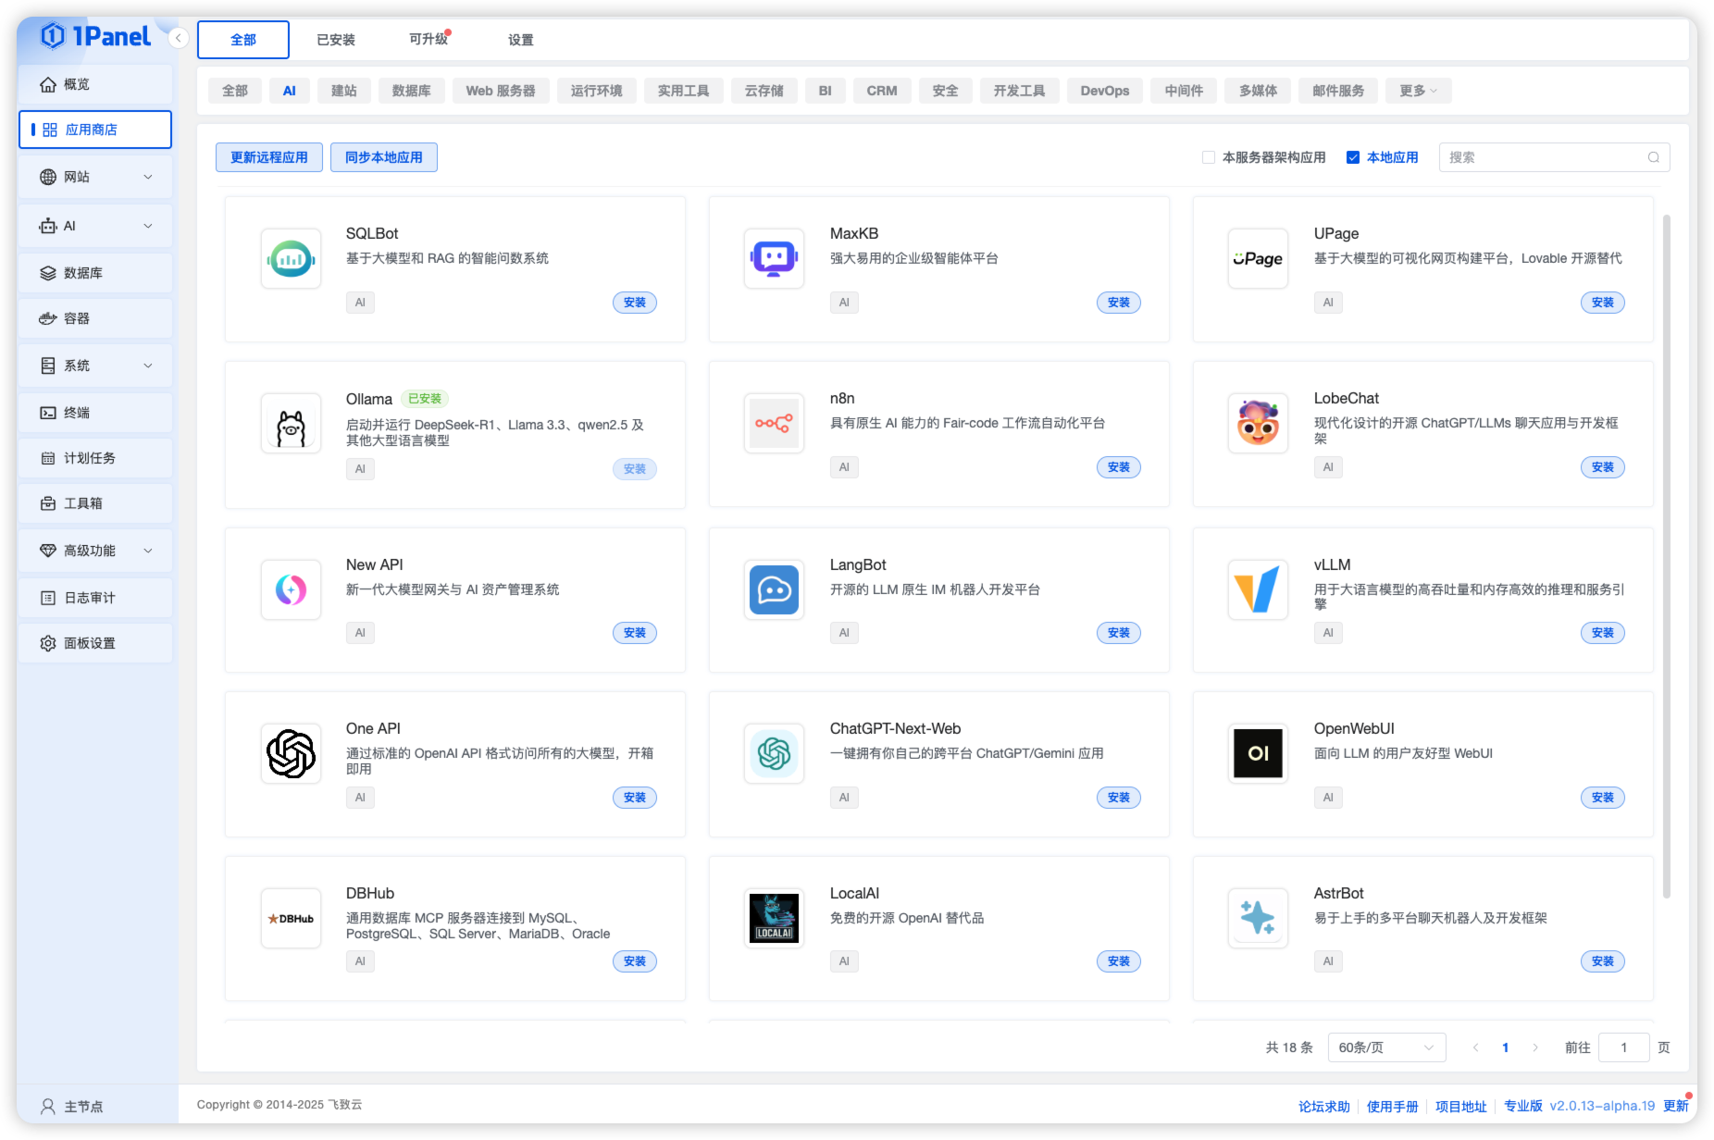
Task: Enable 本服务器架构应用 checkbox
Action: pos(1208,157)
